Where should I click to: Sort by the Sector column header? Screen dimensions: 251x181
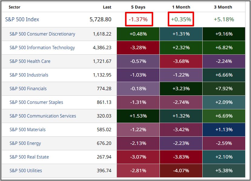pyautogui.click(x=15, y=7)
